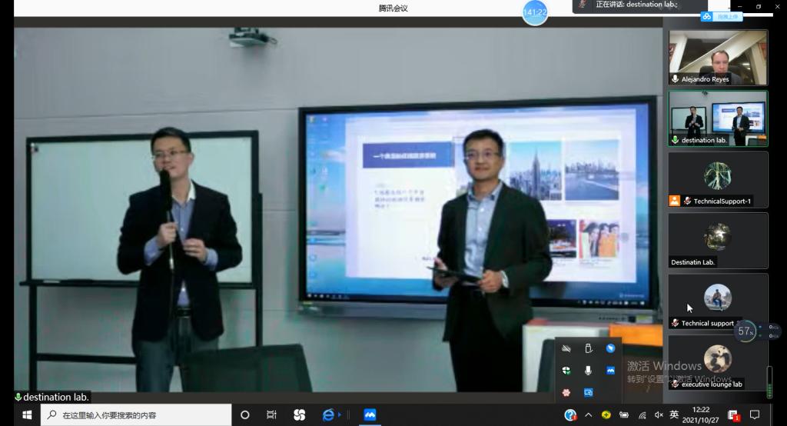The height and width of the screenshot is (426, 787).
Task: Open Windows Security shield tray icon
Action: pyautogui.click(x=565, y=370)
